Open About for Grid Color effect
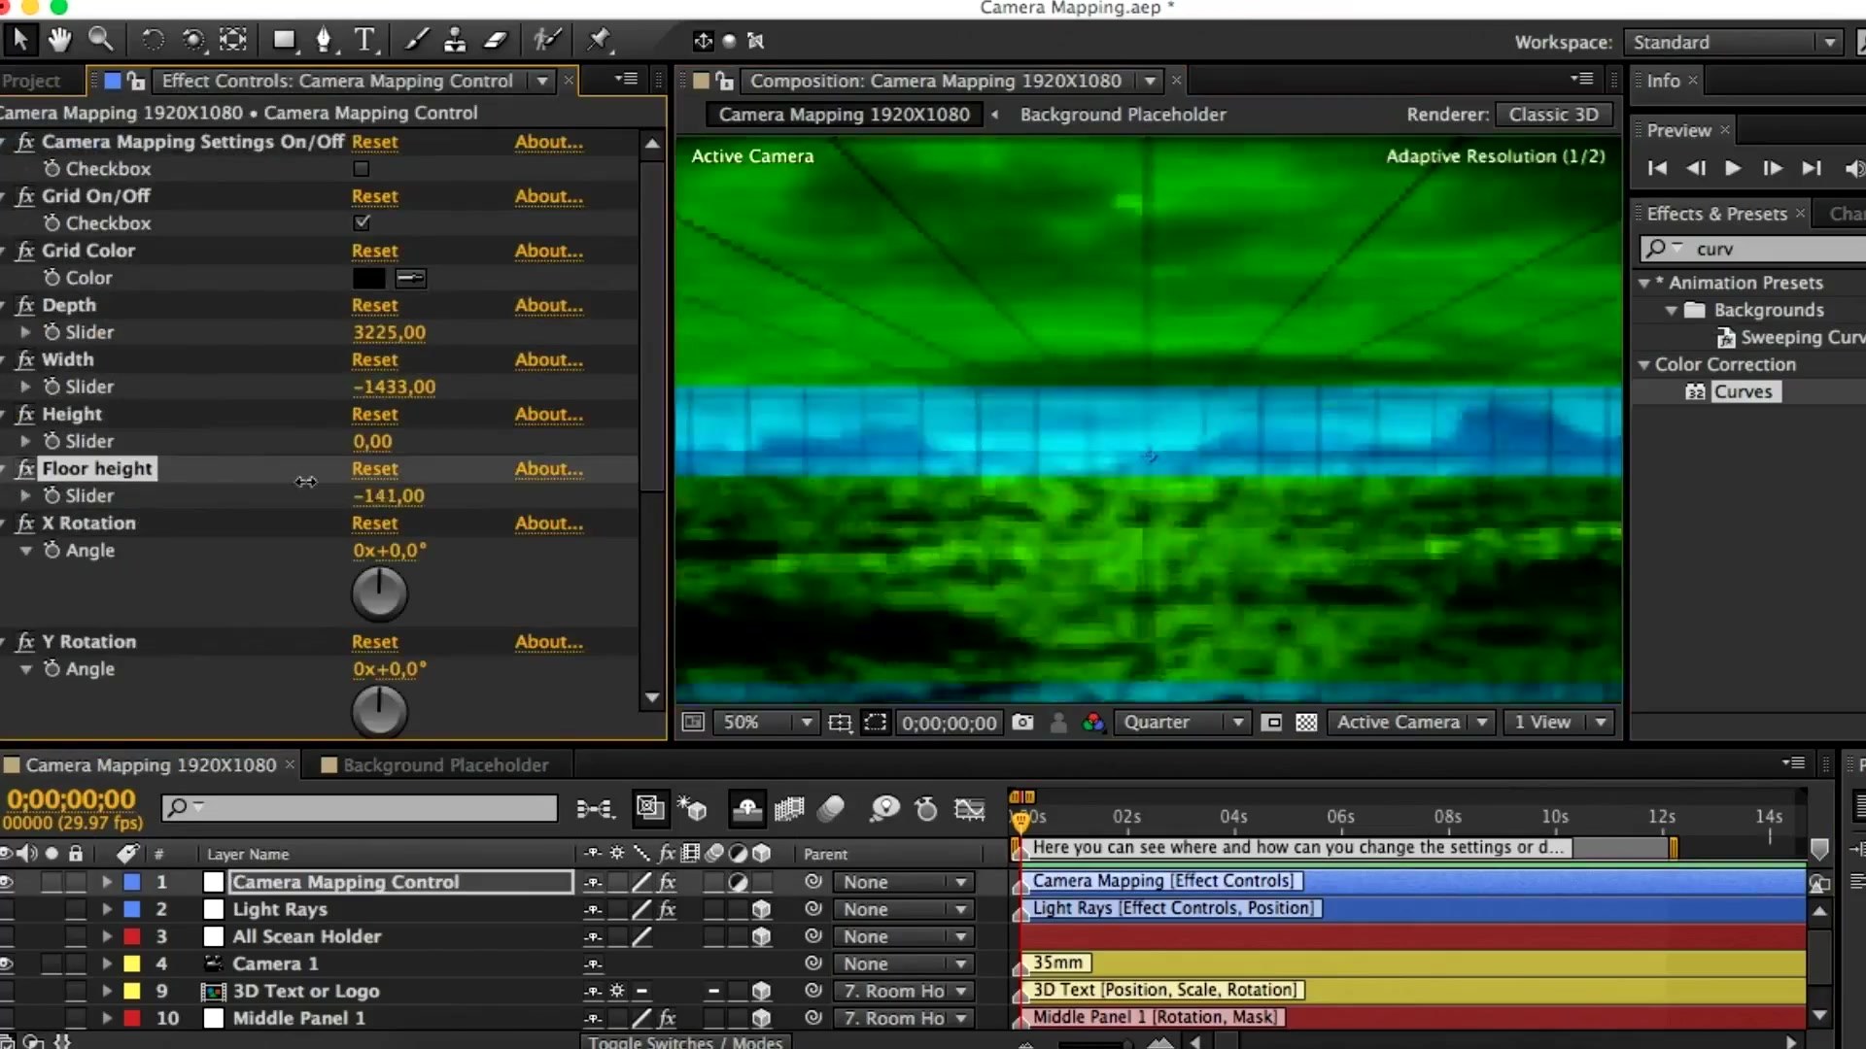This screenshot has width=1866, height=1049. pos(548,251)
